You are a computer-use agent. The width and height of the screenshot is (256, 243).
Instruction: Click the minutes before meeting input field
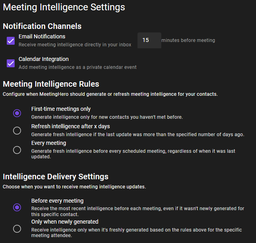149,40
